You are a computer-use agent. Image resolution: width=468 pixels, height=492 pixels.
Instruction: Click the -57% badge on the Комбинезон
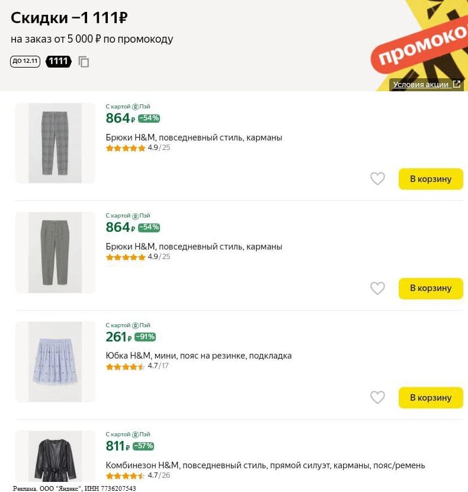pyautogui.click(x=144, y=447)
